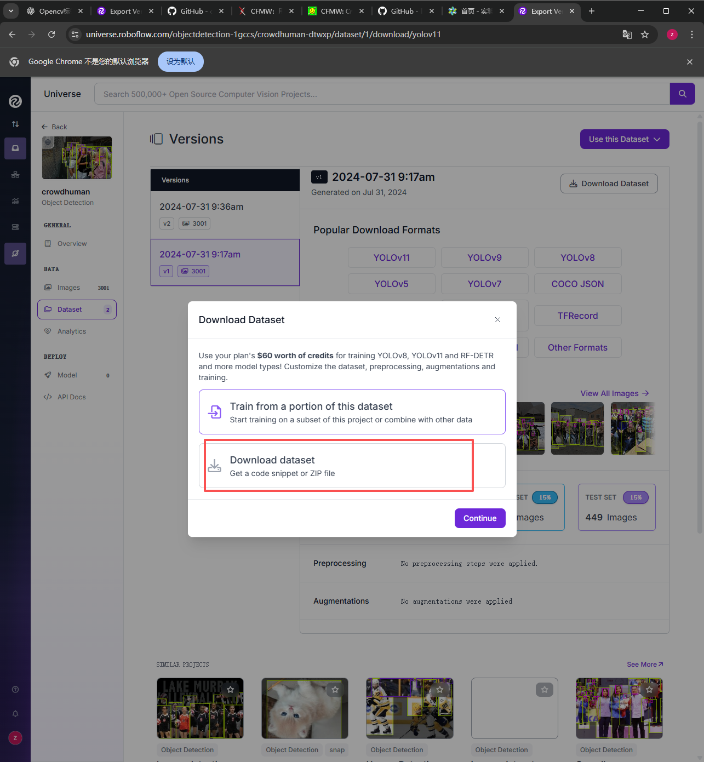The image size is (704, 762).
Task: Click the Universe planet icon in the left rail
Action: coord(15,254)
